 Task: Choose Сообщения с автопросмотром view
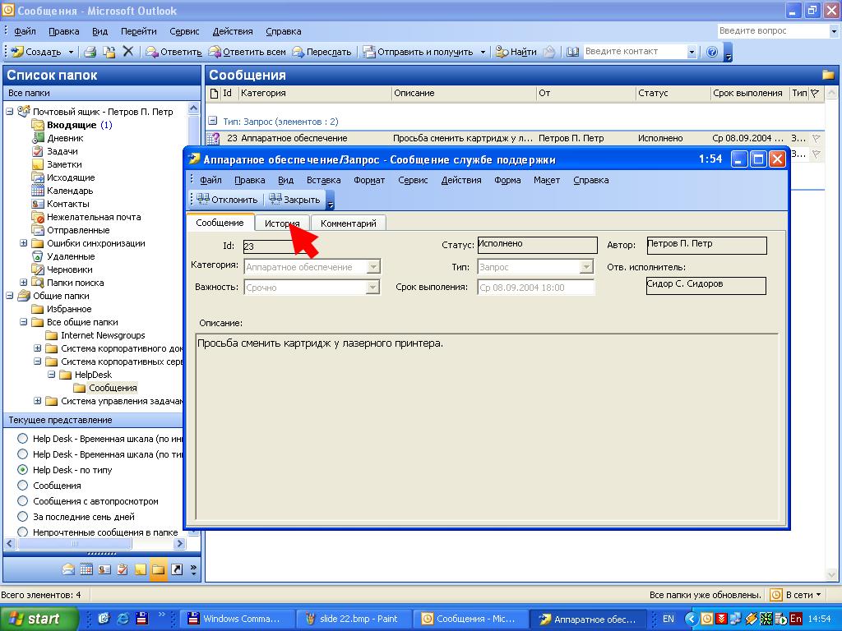coord(22,500)
